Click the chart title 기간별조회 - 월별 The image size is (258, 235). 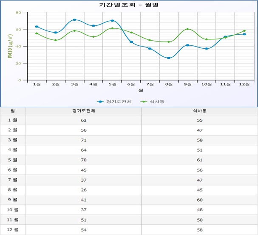(x=129, y=5)
